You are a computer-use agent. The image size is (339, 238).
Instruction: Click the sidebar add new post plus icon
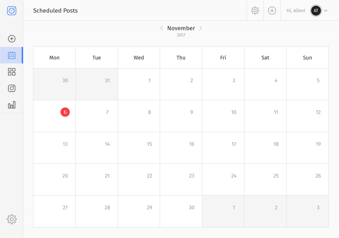click(12, 39)
